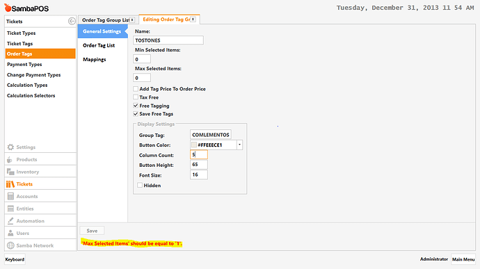Viewport: 480px width, 269px height.
Task: Close the Editing Order Tag Group tab
Action: (193, 19)
